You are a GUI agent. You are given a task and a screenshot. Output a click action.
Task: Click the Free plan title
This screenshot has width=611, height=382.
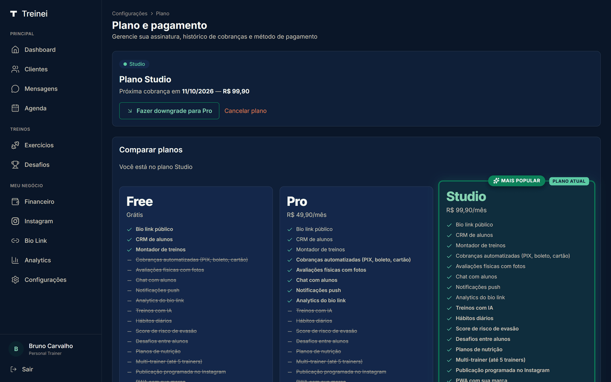click(x=140, y=201)
